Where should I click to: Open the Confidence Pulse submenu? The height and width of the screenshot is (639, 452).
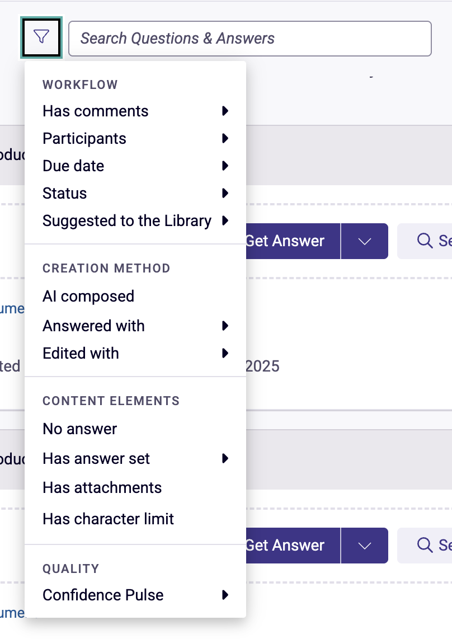pyautogui.click(x=135, y=595)
